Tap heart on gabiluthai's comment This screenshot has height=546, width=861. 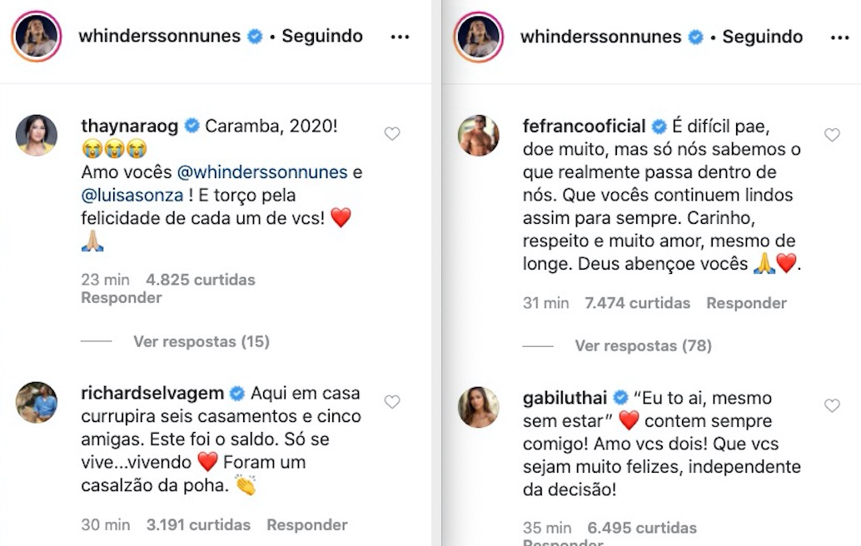tap(832, 405)
